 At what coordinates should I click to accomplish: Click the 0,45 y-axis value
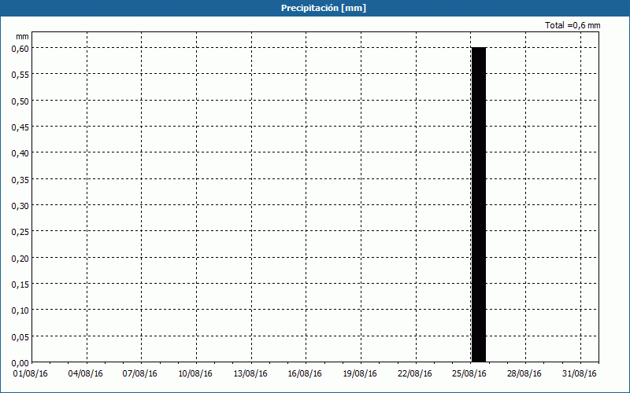[x=20, y=127]
